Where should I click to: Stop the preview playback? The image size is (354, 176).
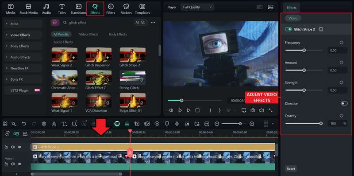pyautogui.click(x=197, y=110)
